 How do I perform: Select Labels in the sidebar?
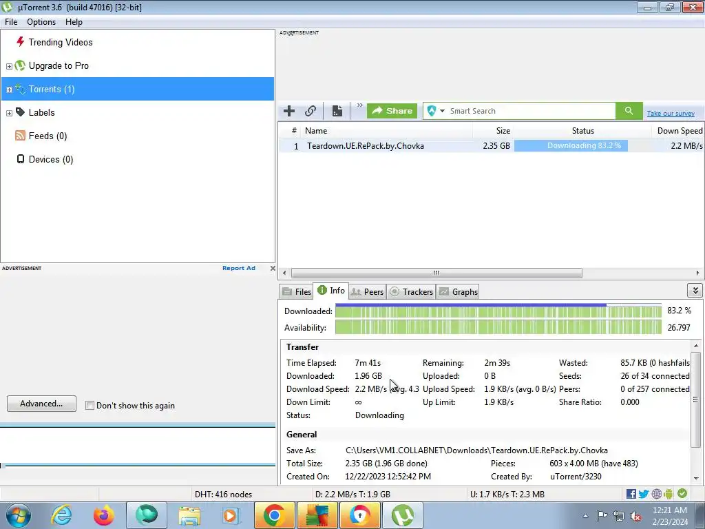(42, 112)
